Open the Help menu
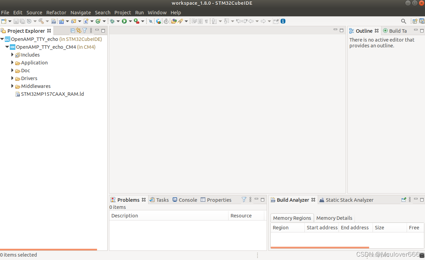The width and height of the screenshot is (425, 260). (x=176, y=12)
